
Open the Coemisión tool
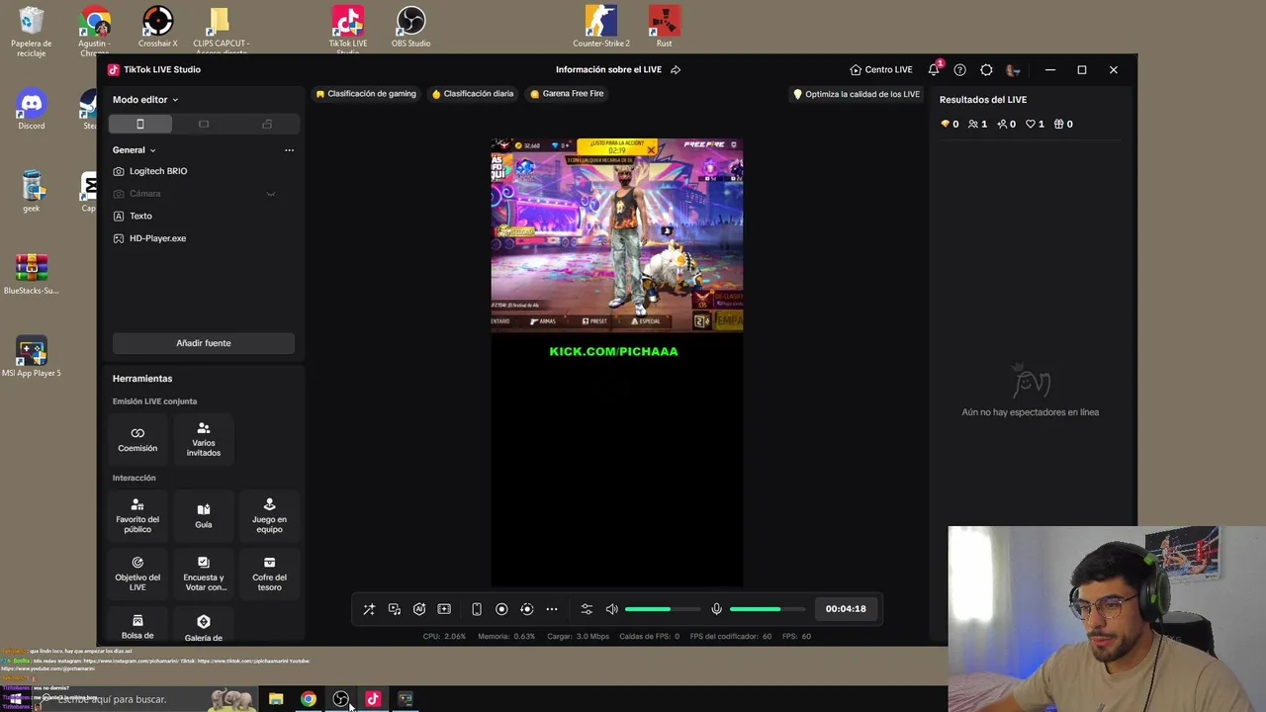pos(137,439)
